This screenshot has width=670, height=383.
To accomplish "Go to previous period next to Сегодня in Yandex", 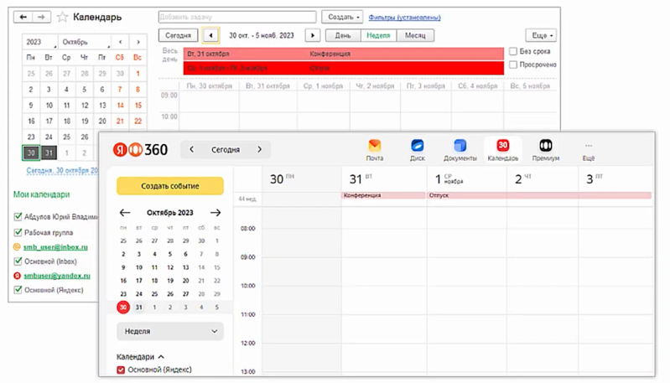I will (191, 149).
